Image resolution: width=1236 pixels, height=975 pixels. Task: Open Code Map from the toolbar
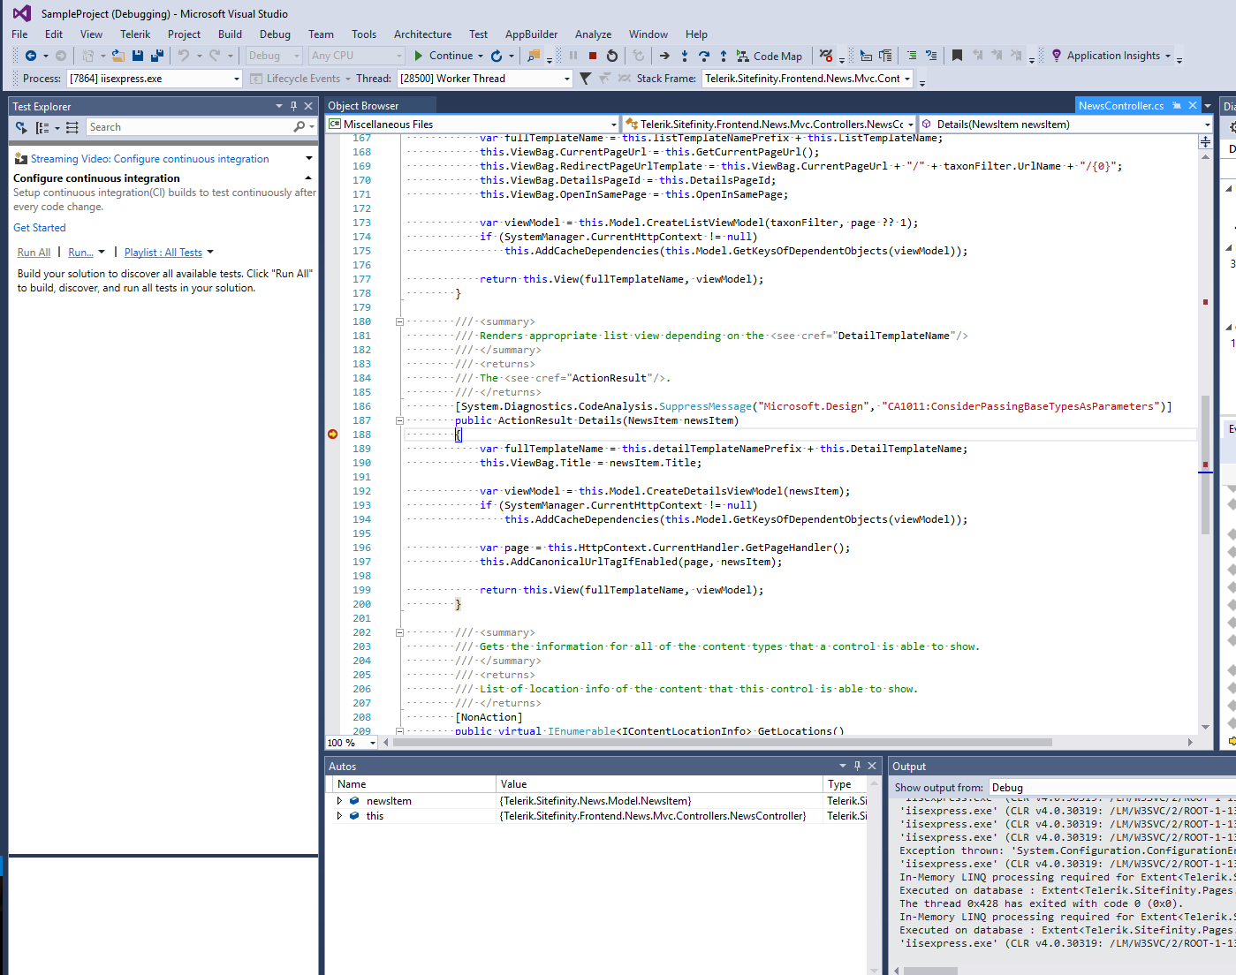pos(770,56)
